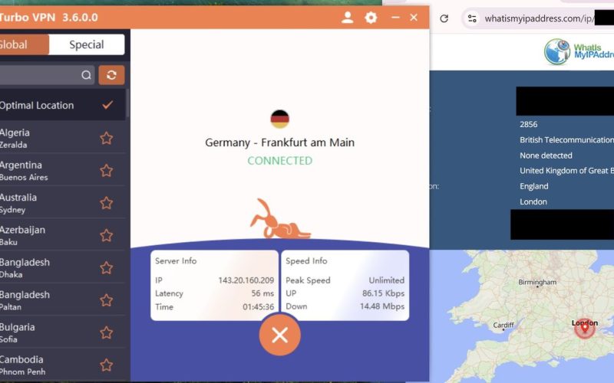Open the browser site information icon
The image size is (614, 383).
coord(472,18)
